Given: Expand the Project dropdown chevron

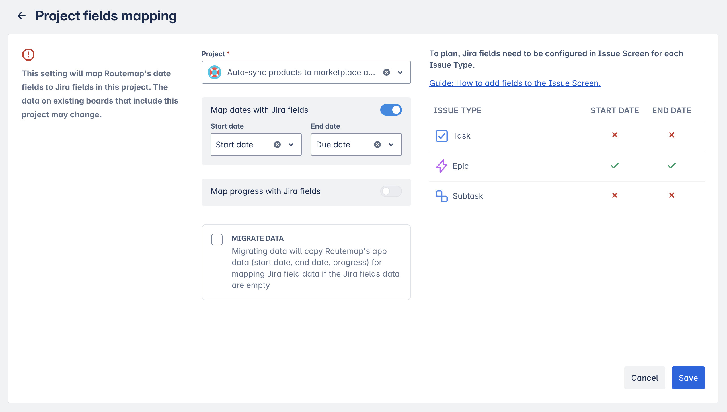Looking at the screenshot, I should pos(400,72).
